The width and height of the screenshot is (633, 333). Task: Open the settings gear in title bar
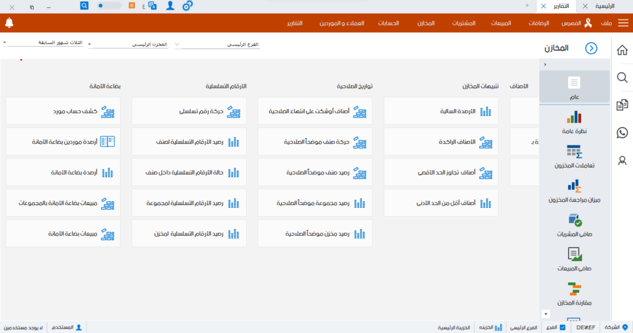(x=187, y=6)
